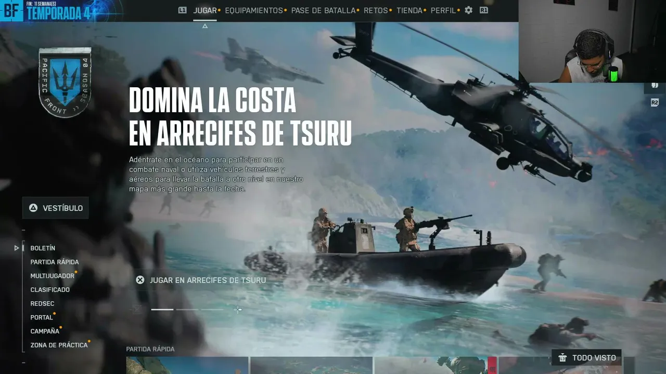
Task: Click the Pacific Front Season 04 badge
Action: tap(65, 82)
